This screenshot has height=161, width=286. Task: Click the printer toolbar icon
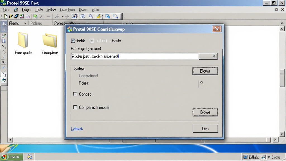point(28,16)
